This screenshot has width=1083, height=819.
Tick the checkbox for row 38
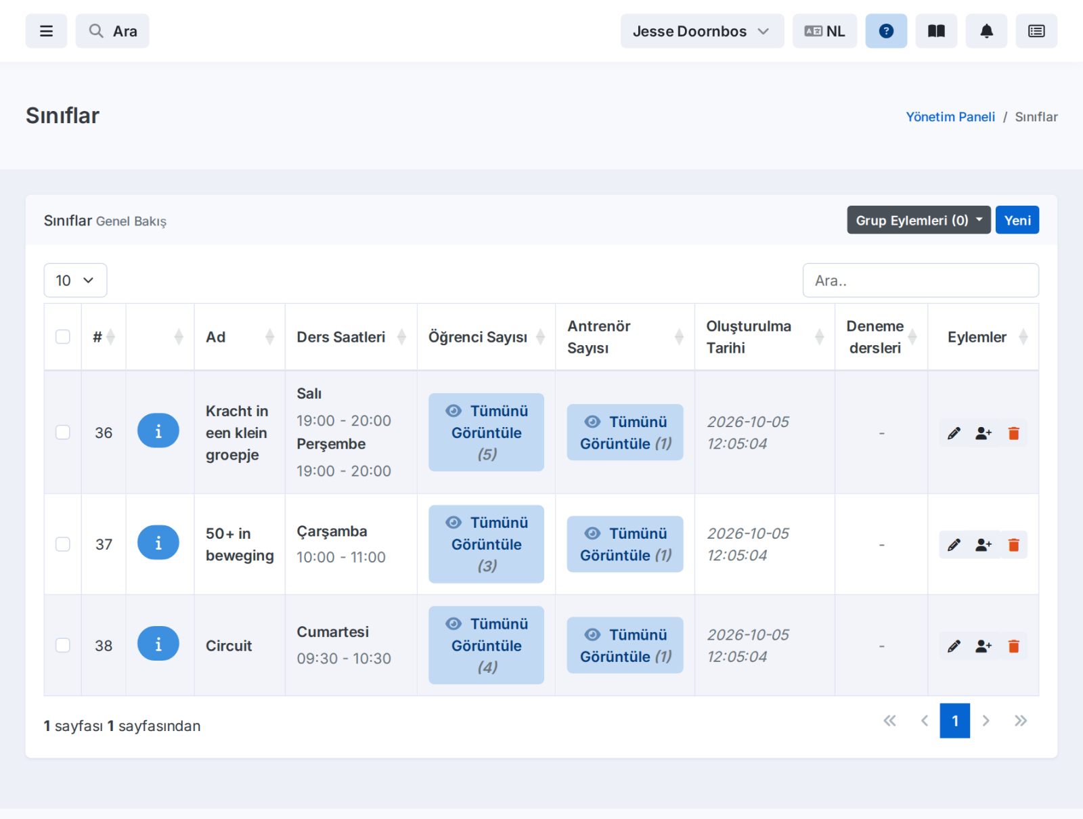pos(63,645)
